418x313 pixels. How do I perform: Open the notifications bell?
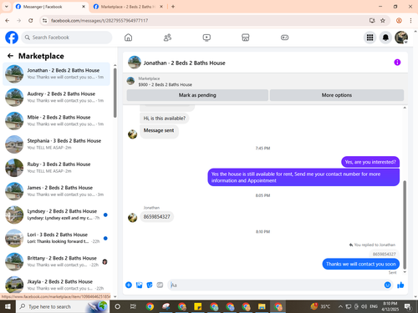(385, 38)
